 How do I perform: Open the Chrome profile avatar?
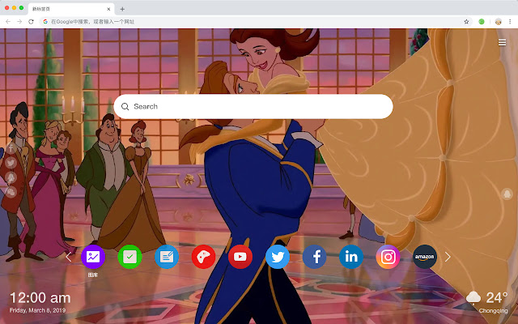499,22
